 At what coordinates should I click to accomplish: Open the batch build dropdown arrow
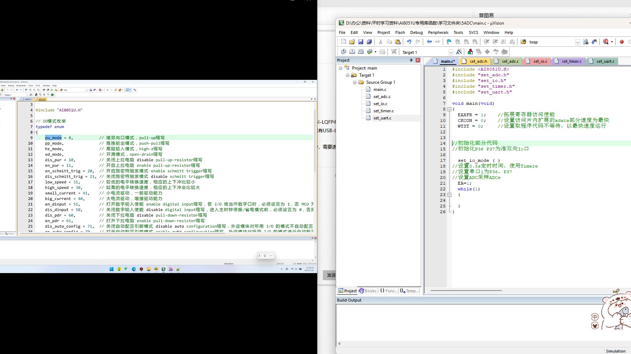375,52
